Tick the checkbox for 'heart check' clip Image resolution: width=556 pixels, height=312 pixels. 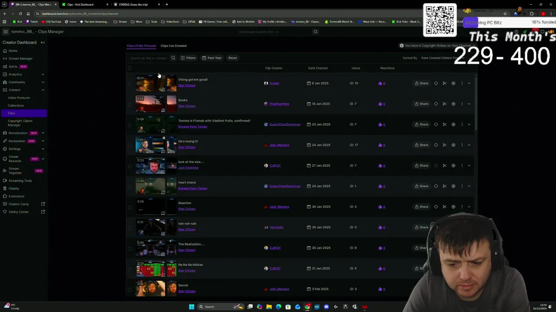point(129,187)
